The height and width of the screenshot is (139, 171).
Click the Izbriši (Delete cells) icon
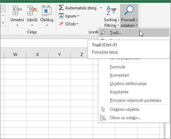click(32, 10)
